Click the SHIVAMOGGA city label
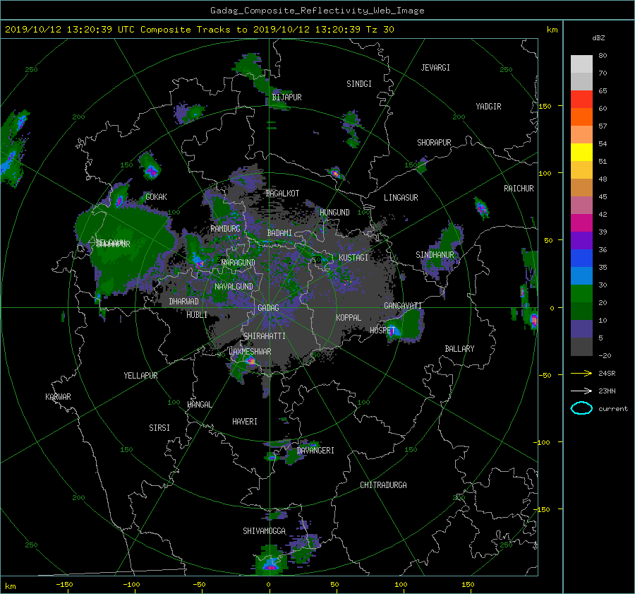 (264, 531)
